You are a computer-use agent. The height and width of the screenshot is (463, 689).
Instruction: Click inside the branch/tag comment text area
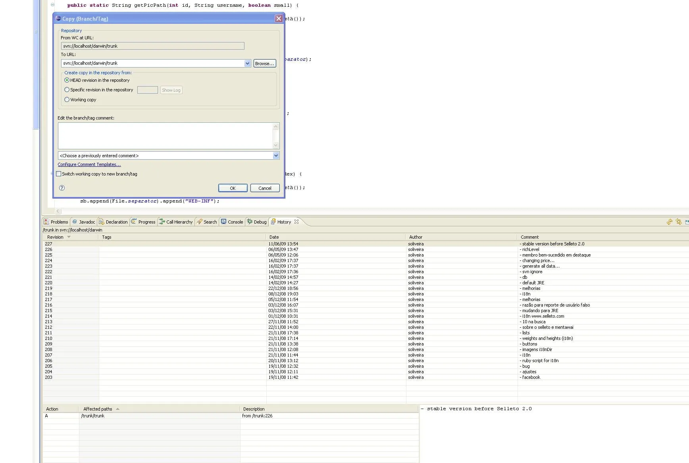165,136
